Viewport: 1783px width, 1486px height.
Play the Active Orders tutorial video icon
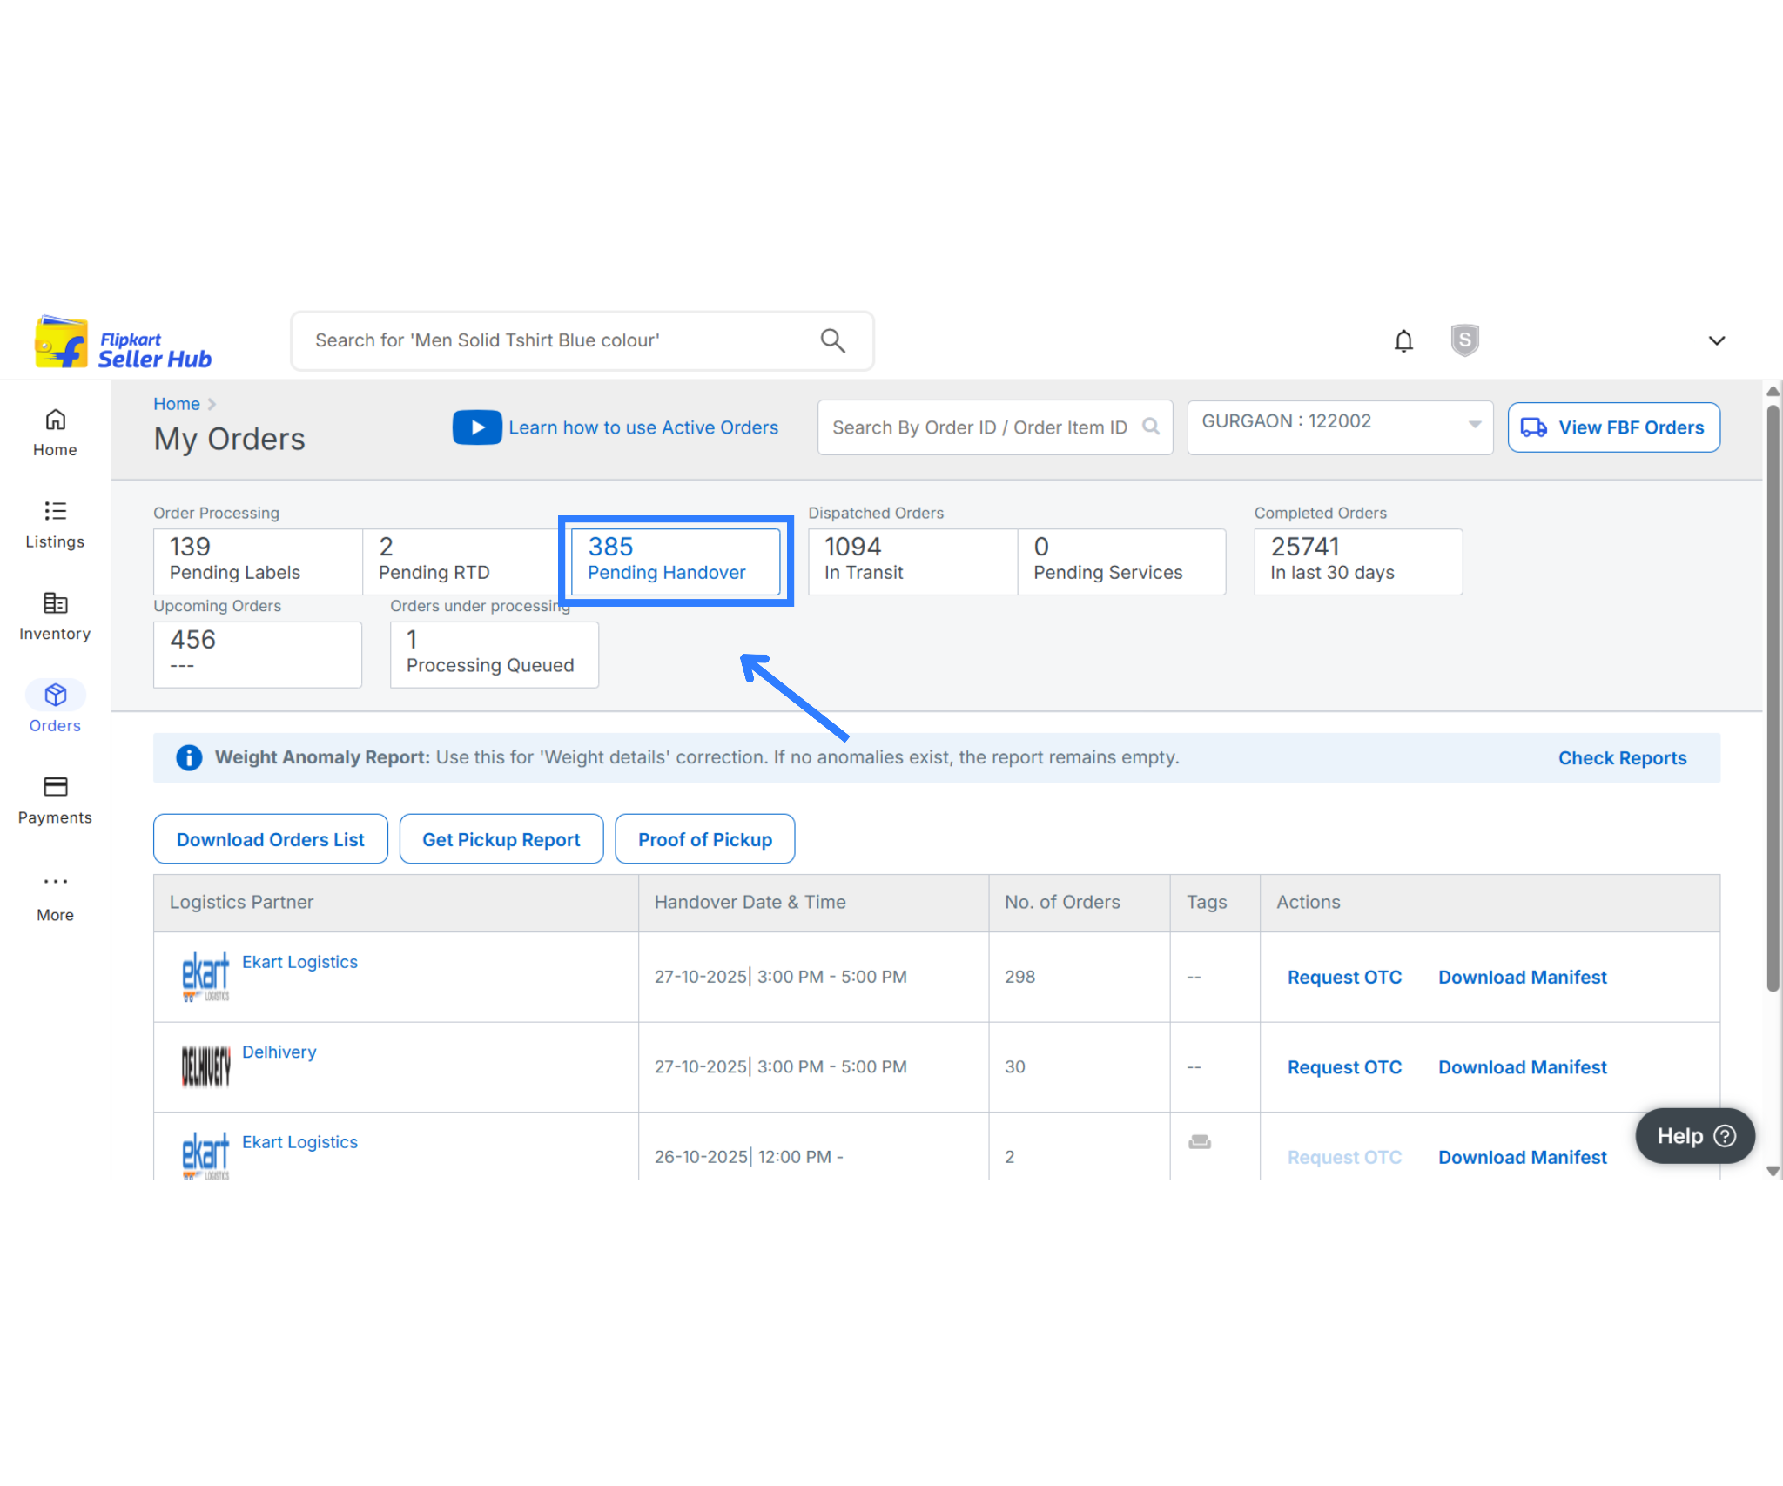[x=477, y=427]
